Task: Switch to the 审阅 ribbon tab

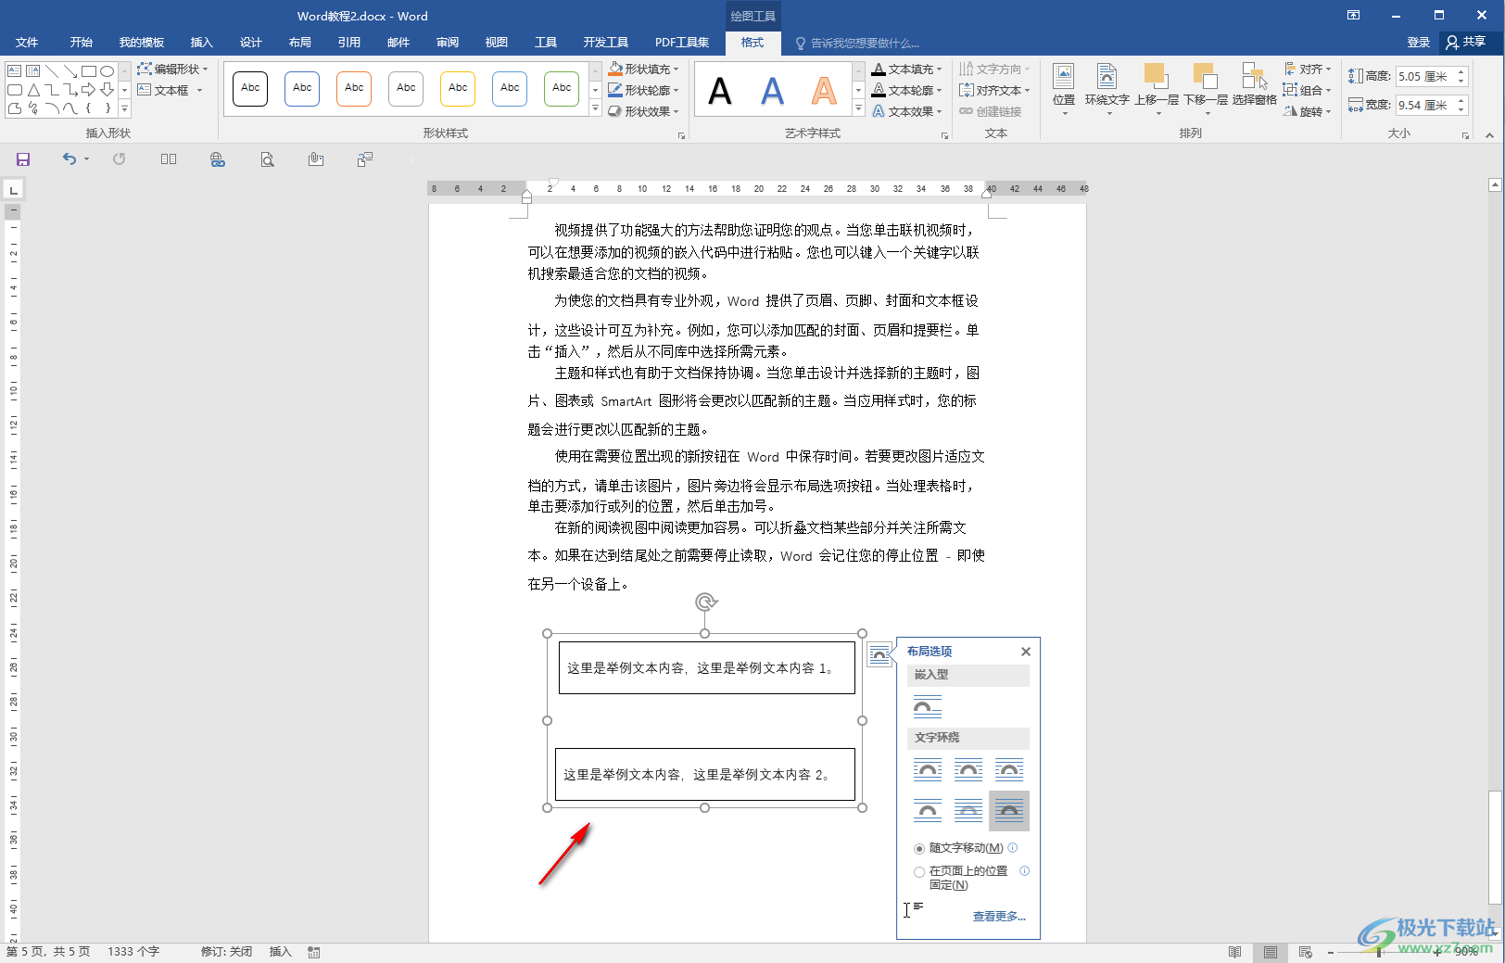Action: (448, 43)
